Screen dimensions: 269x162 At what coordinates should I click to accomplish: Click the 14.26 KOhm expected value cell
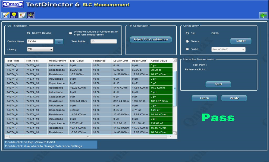point(80,114)
